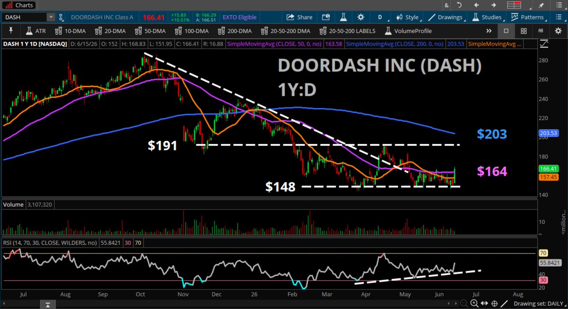Open the Studies menu
568x309 pixels.
click(x=487, y=17)
